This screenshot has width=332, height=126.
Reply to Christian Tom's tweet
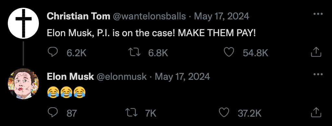(x=53, y=52)
